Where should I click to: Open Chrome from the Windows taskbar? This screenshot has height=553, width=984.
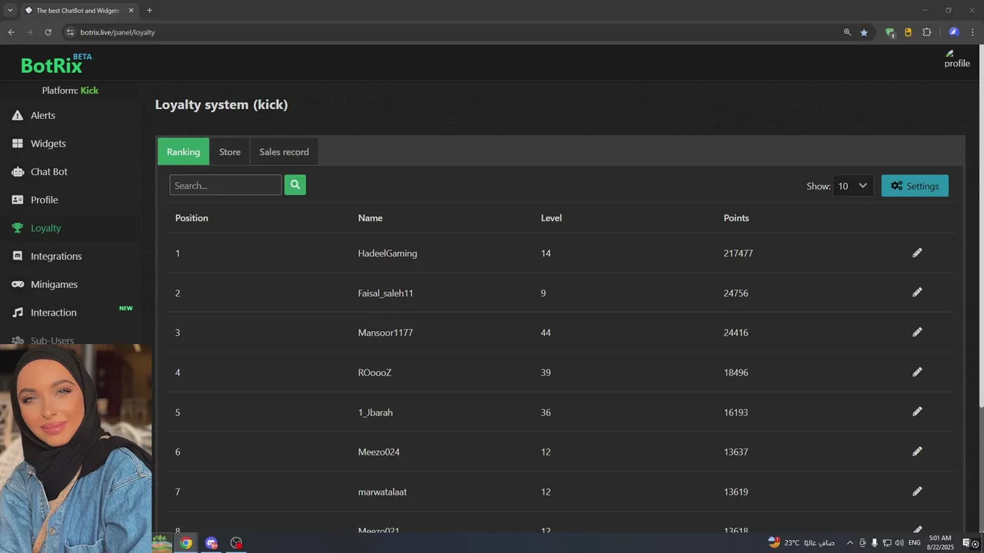(186, 543)
